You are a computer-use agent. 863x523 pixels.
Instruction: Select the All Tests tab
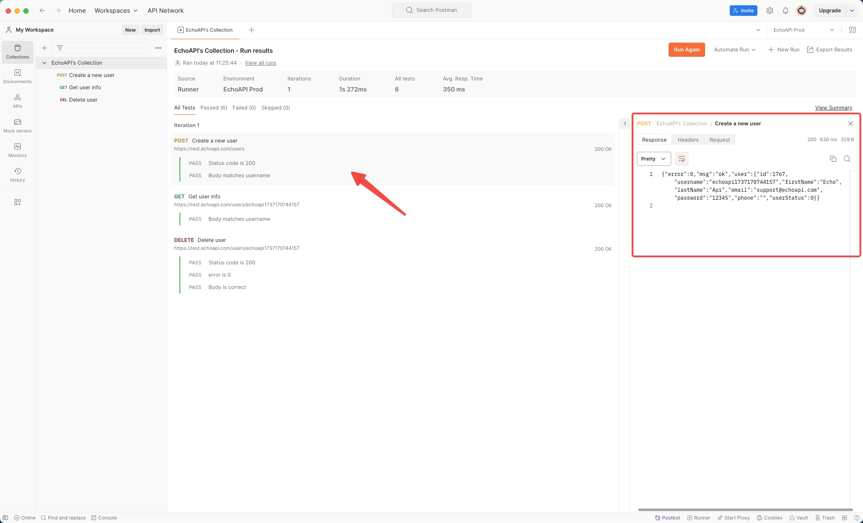click(184, 108)
